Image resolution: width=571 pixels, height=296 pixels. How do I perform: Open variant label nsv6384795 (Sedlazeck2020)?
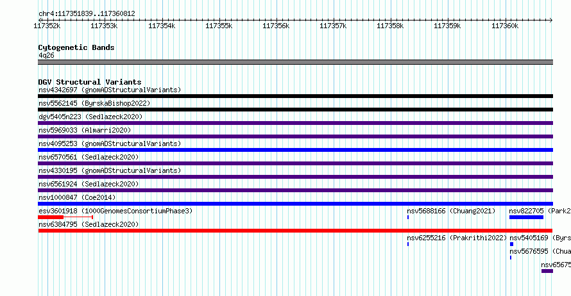[89, 224]
